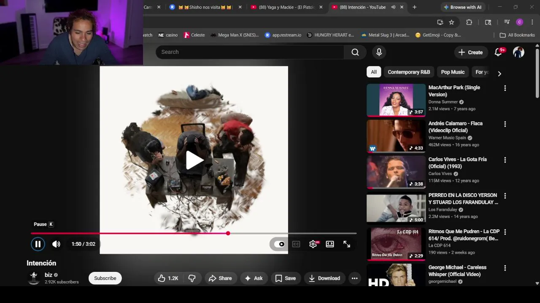Open the app.restream.io bookmark
Image resolution: width=540 pixels, height=303 pixels.
[x=283, y=35]
